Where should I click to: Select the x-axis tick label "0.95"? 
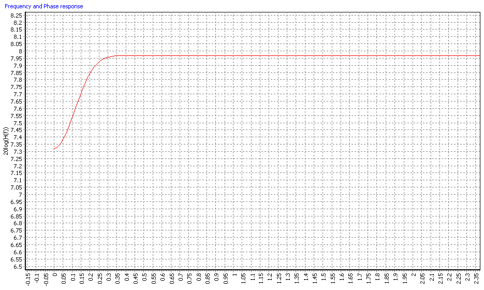pos(225,278)
